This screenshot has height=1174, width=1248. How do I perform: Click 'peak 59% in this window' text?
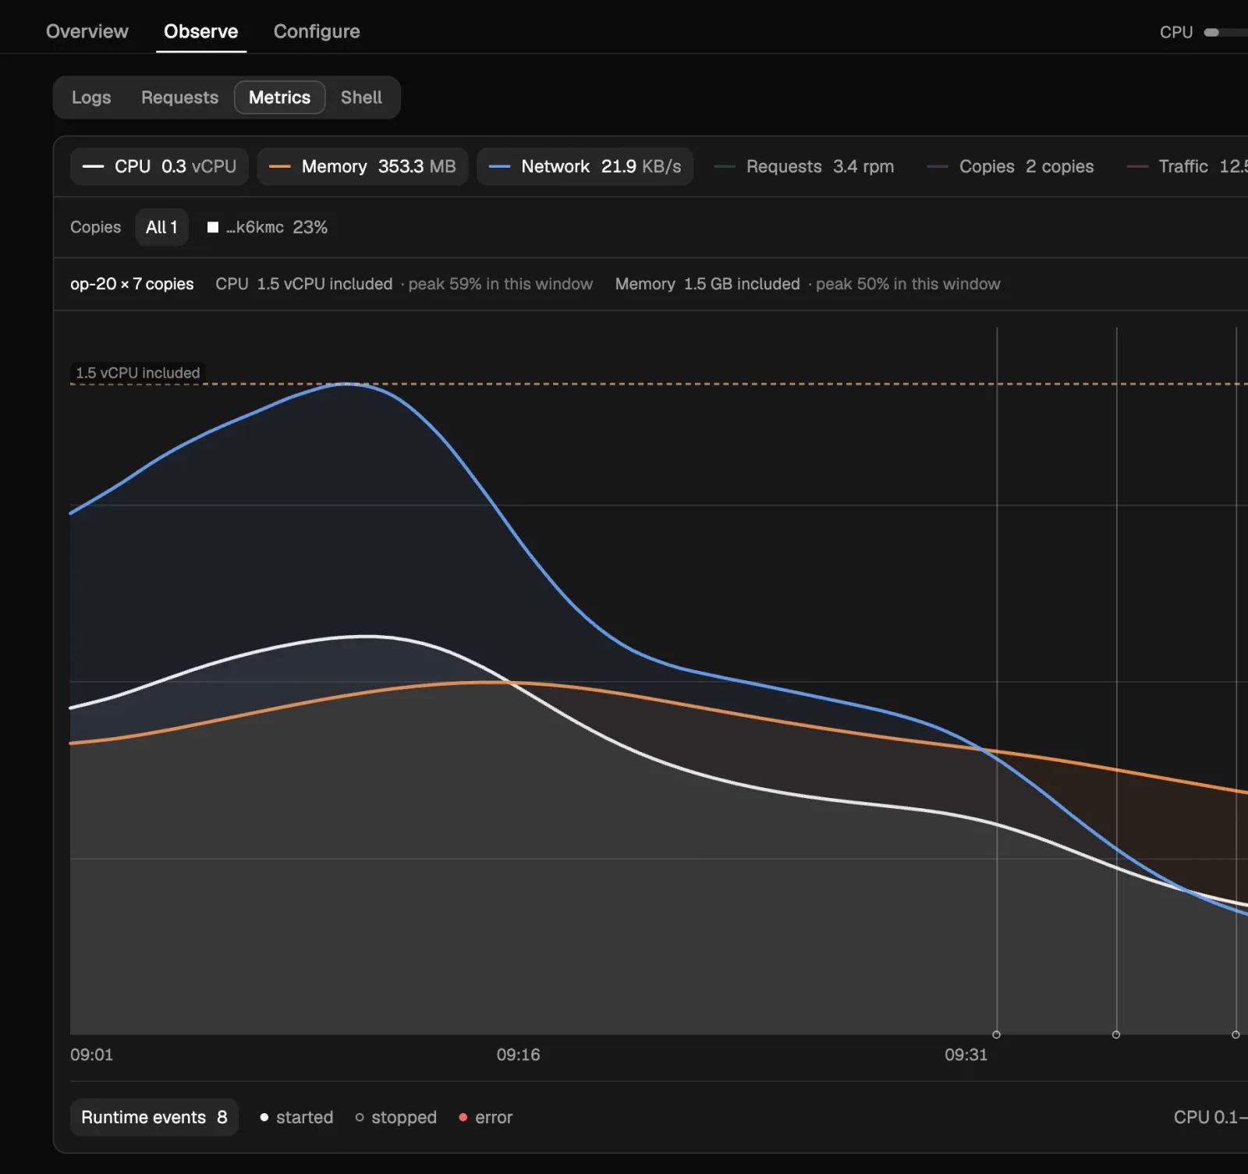(x=500, y=284)
